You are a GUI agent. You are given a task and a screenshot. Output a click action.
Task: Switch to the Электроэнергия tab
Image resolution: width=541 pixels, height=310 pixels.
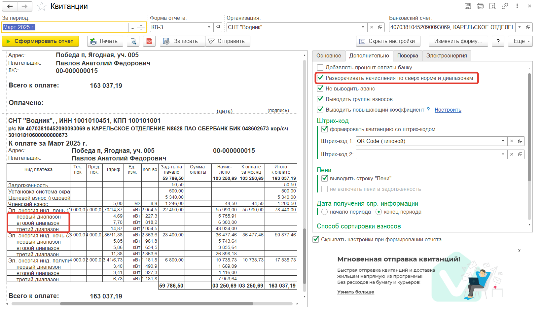point(447,56)
